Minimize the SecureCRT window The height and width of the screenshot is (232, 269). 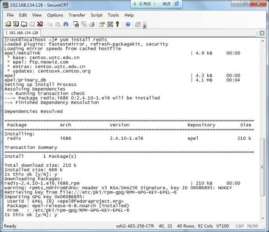(236, 3)
